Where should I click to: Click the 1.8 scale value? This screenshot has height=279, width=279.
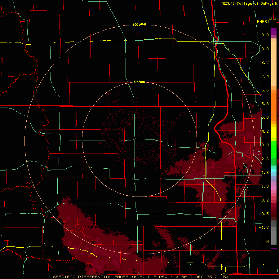(x=265, y=173)
